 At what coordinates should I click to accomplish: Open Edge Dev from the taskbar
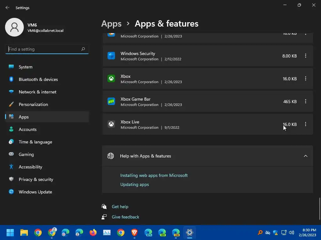point(162,232)
